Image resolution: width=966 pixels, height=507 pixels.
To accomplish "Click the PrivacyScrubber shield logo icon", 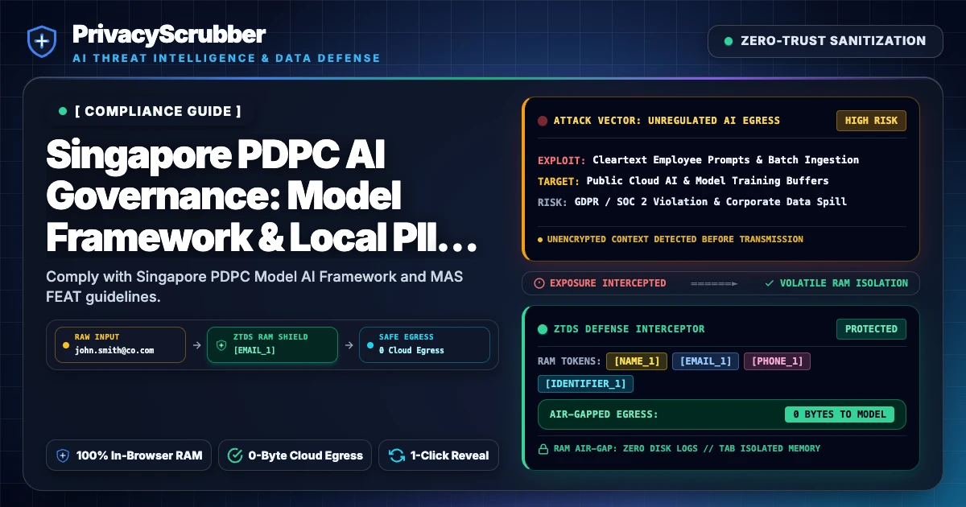I will [40, 43].
